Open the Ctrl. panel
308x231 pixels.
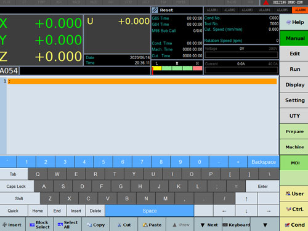click(294, 209)
